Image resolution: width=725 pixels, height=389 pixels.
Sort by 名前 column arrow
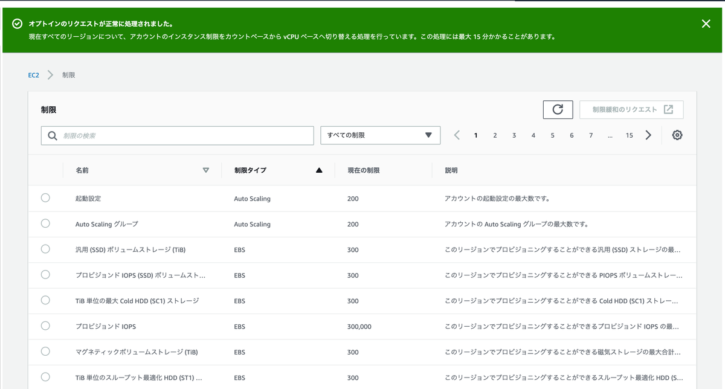coord(206,170)
